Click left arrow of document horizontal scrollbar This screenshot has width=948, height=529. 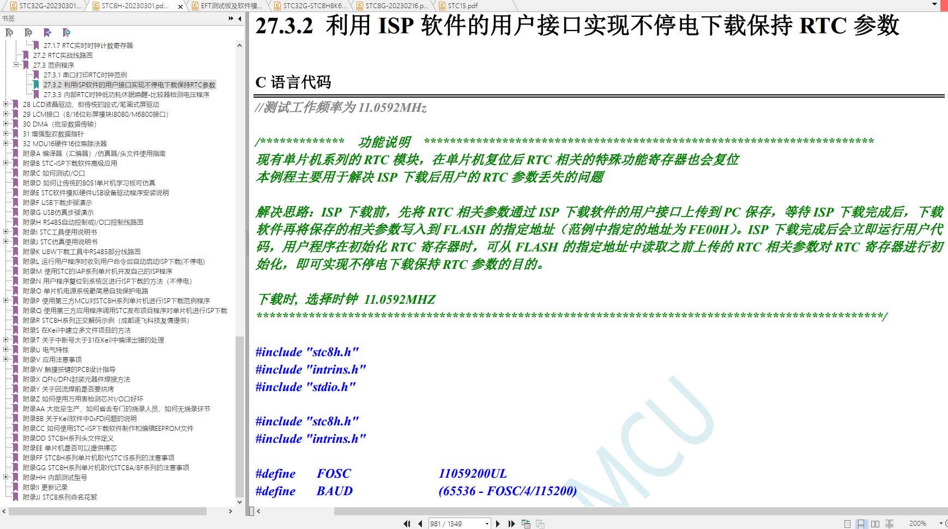tap(258, 511)
